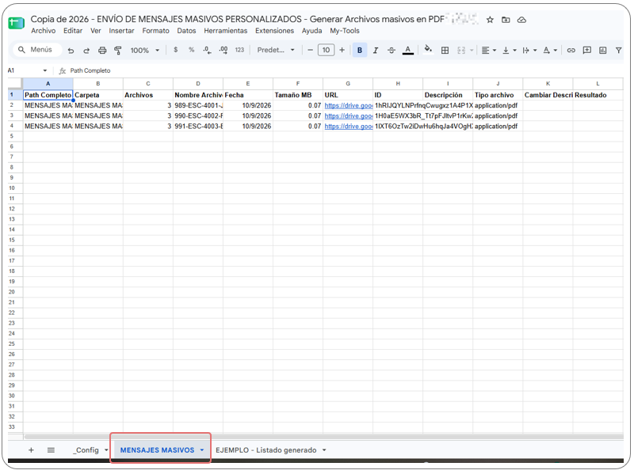Decrease font size with minus button

(310, 50)
